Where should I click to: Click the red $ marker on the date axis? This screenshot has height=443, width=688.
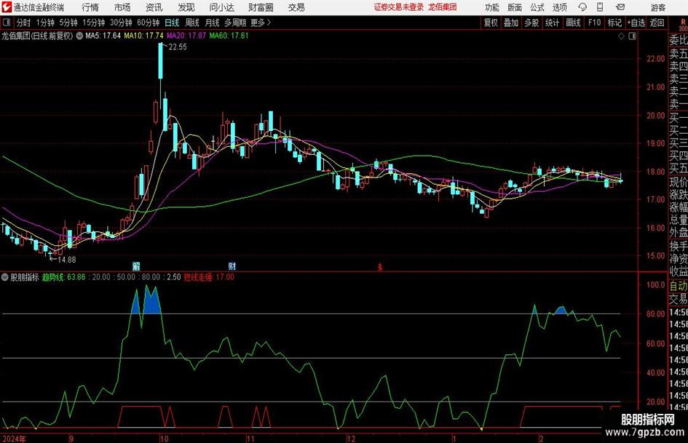(x=380, y=267)
